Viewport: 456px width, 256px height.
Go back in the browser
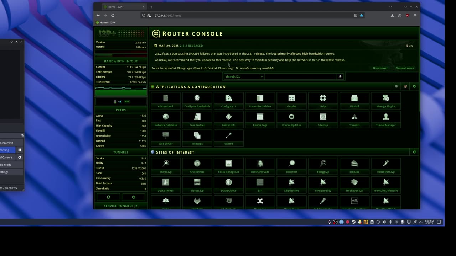pos(98,15)
